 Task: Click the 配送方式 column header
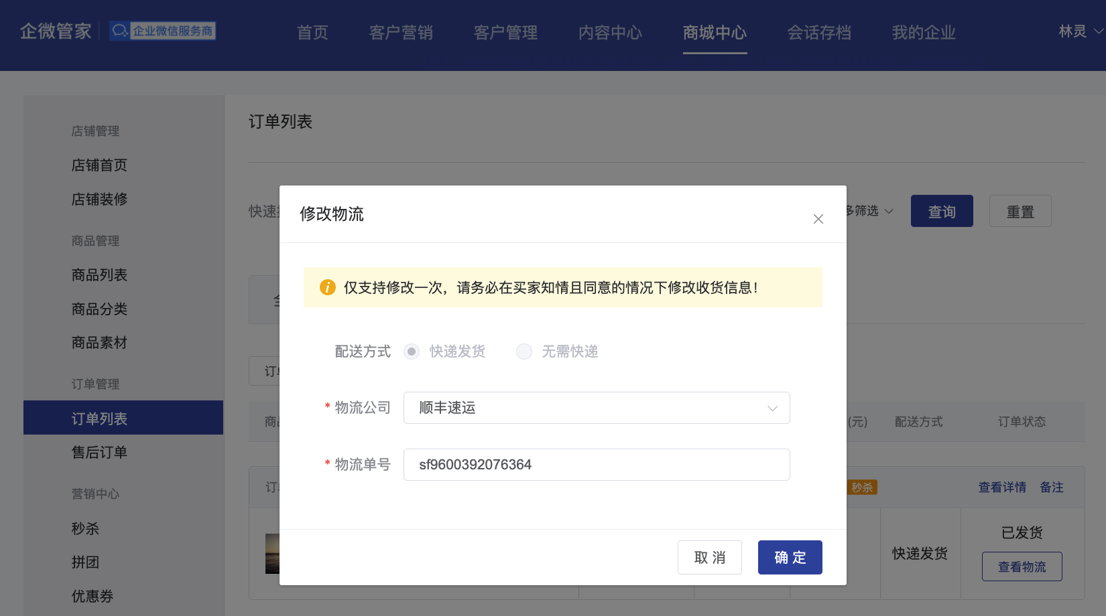tap(918, 421)
